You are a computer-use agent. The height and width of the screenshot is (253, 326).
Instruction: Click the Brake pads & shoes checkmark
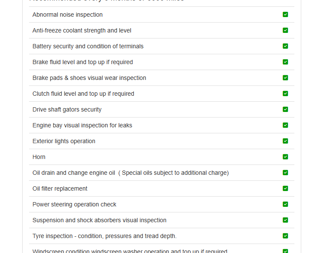point(285,78)
